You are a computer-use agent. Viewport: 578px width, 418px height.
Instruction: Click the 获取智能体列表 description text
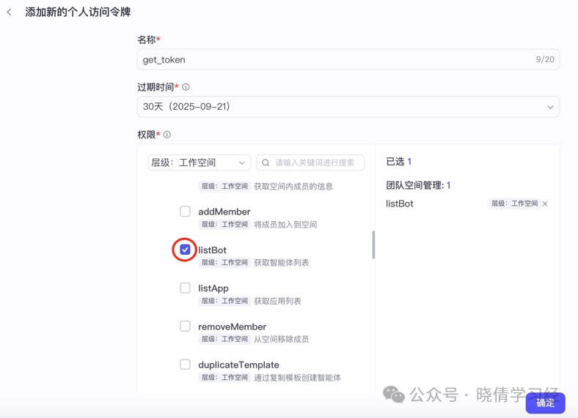(x=282, y=263)
